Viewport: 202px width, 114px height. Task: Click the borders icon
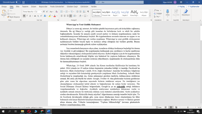coord(85,16)
